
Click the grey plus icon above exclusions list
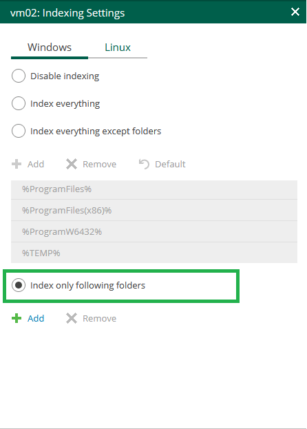pos(17,164)
